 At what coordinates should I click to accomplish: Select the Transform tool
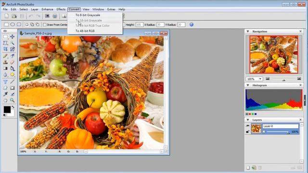13,49
